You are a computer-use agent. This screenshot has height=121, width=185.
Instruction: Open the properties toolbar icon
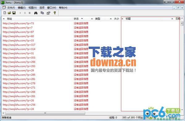coord(48,13)
